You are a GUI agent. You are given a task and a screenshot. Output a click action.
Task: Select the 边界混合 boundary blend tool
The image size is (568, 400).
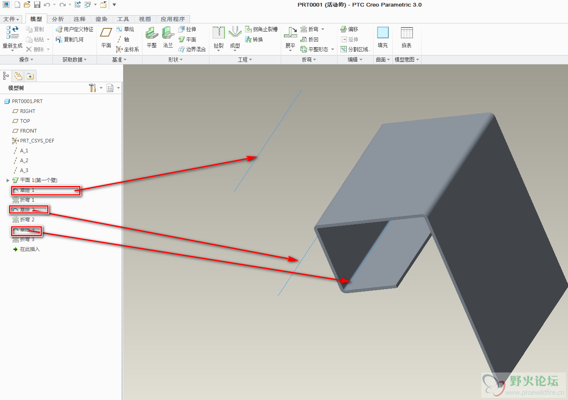192,49
